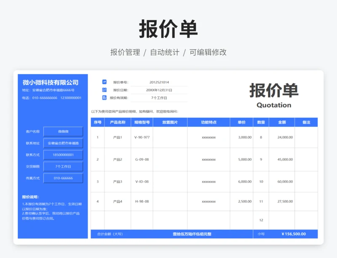Select the 产品3 cell
Screen dimensions: 337x258
[x=118, y=181]
